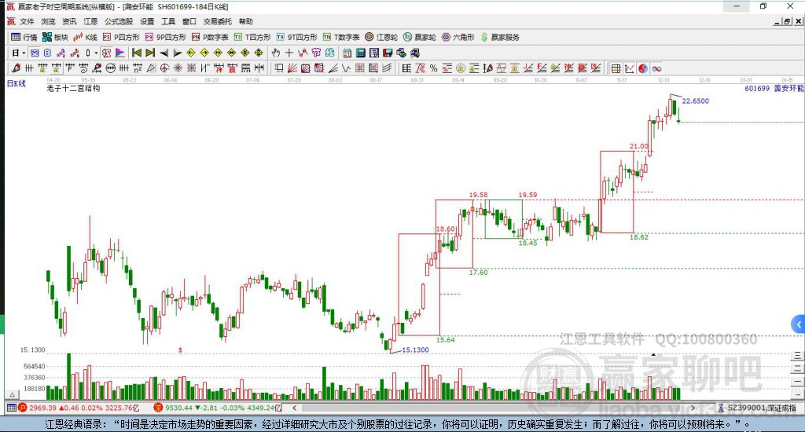
Task: Click the SZ399001 深证成指 status entry
Action: 757,408
